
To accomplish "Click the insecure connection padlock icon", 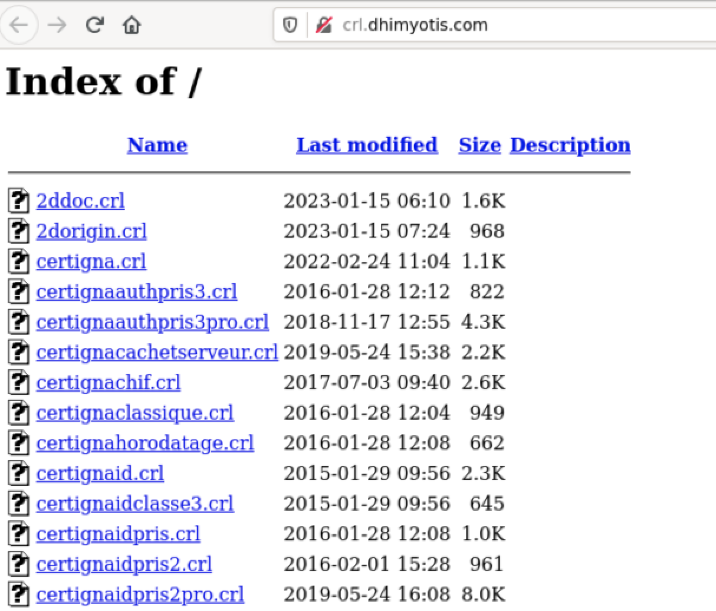I will 323,25.
